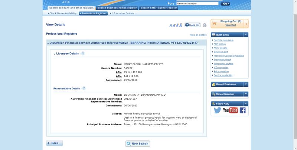This screenshot has width=297, height=150.
Task: Click the printer icon
Action: (205, 25)
